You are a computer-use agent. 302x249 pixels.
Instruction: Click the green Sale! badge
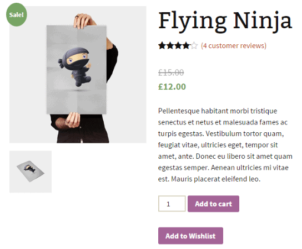(x=16, y=14)
